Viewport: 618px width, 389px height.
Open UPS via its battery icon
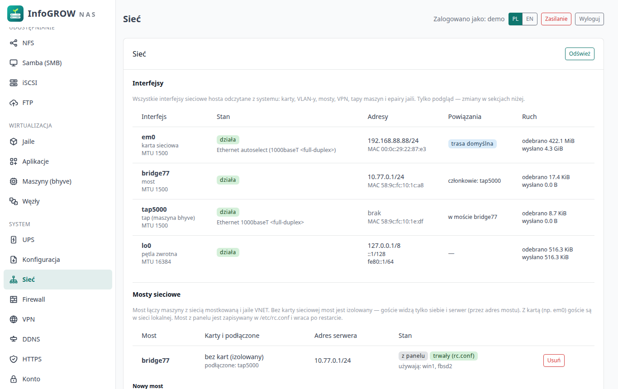(14, 240)
